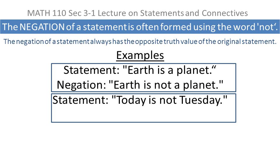Click the word Earth in the first statement
280x157 pixels.
[141, 70]
